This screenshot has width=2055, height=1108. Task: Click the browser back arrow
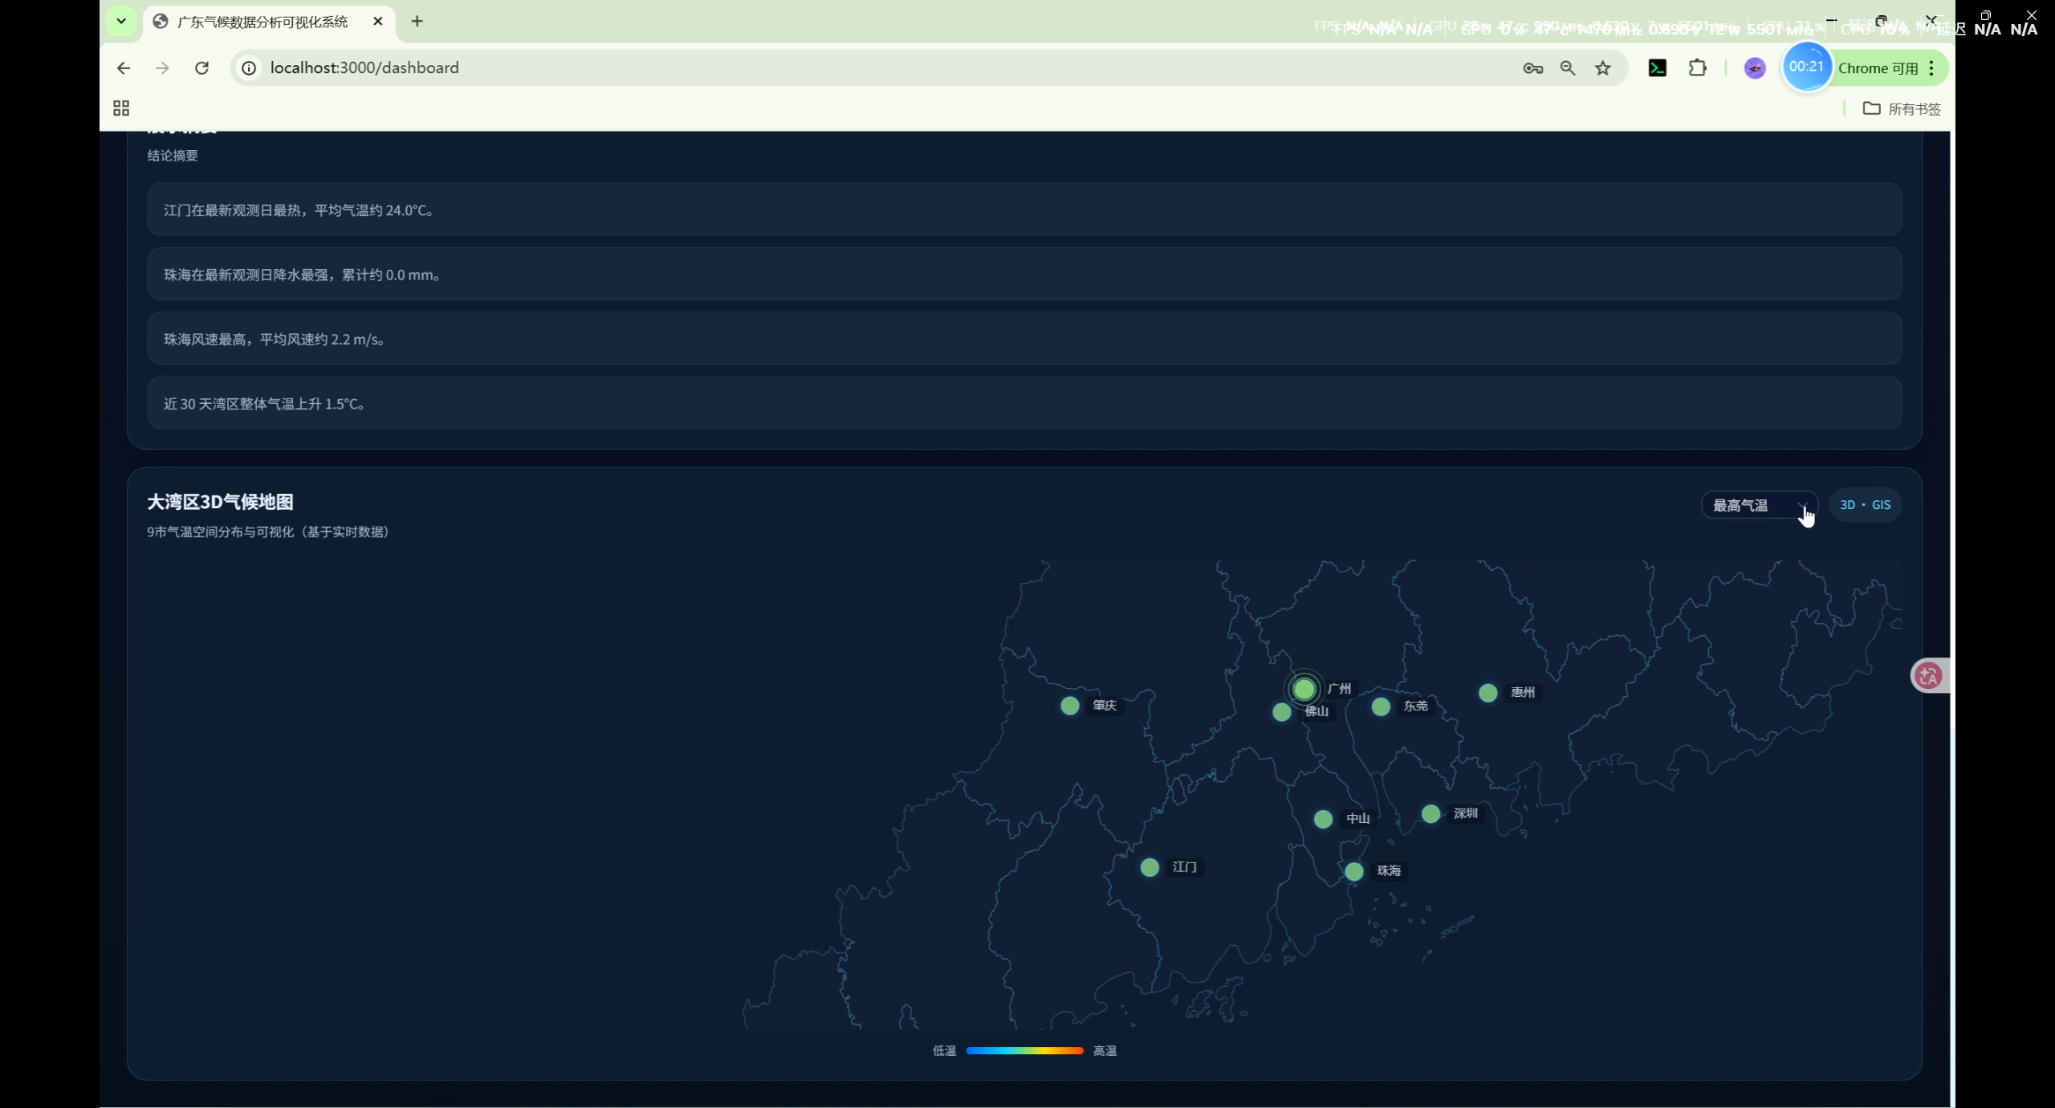click(123, 68)
